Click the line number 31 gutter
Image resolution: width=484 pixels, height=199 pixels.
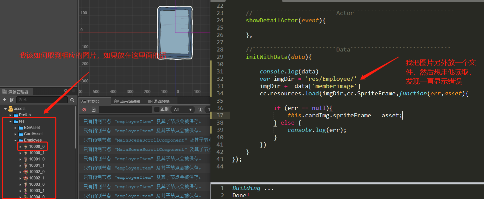coord(219,71)
